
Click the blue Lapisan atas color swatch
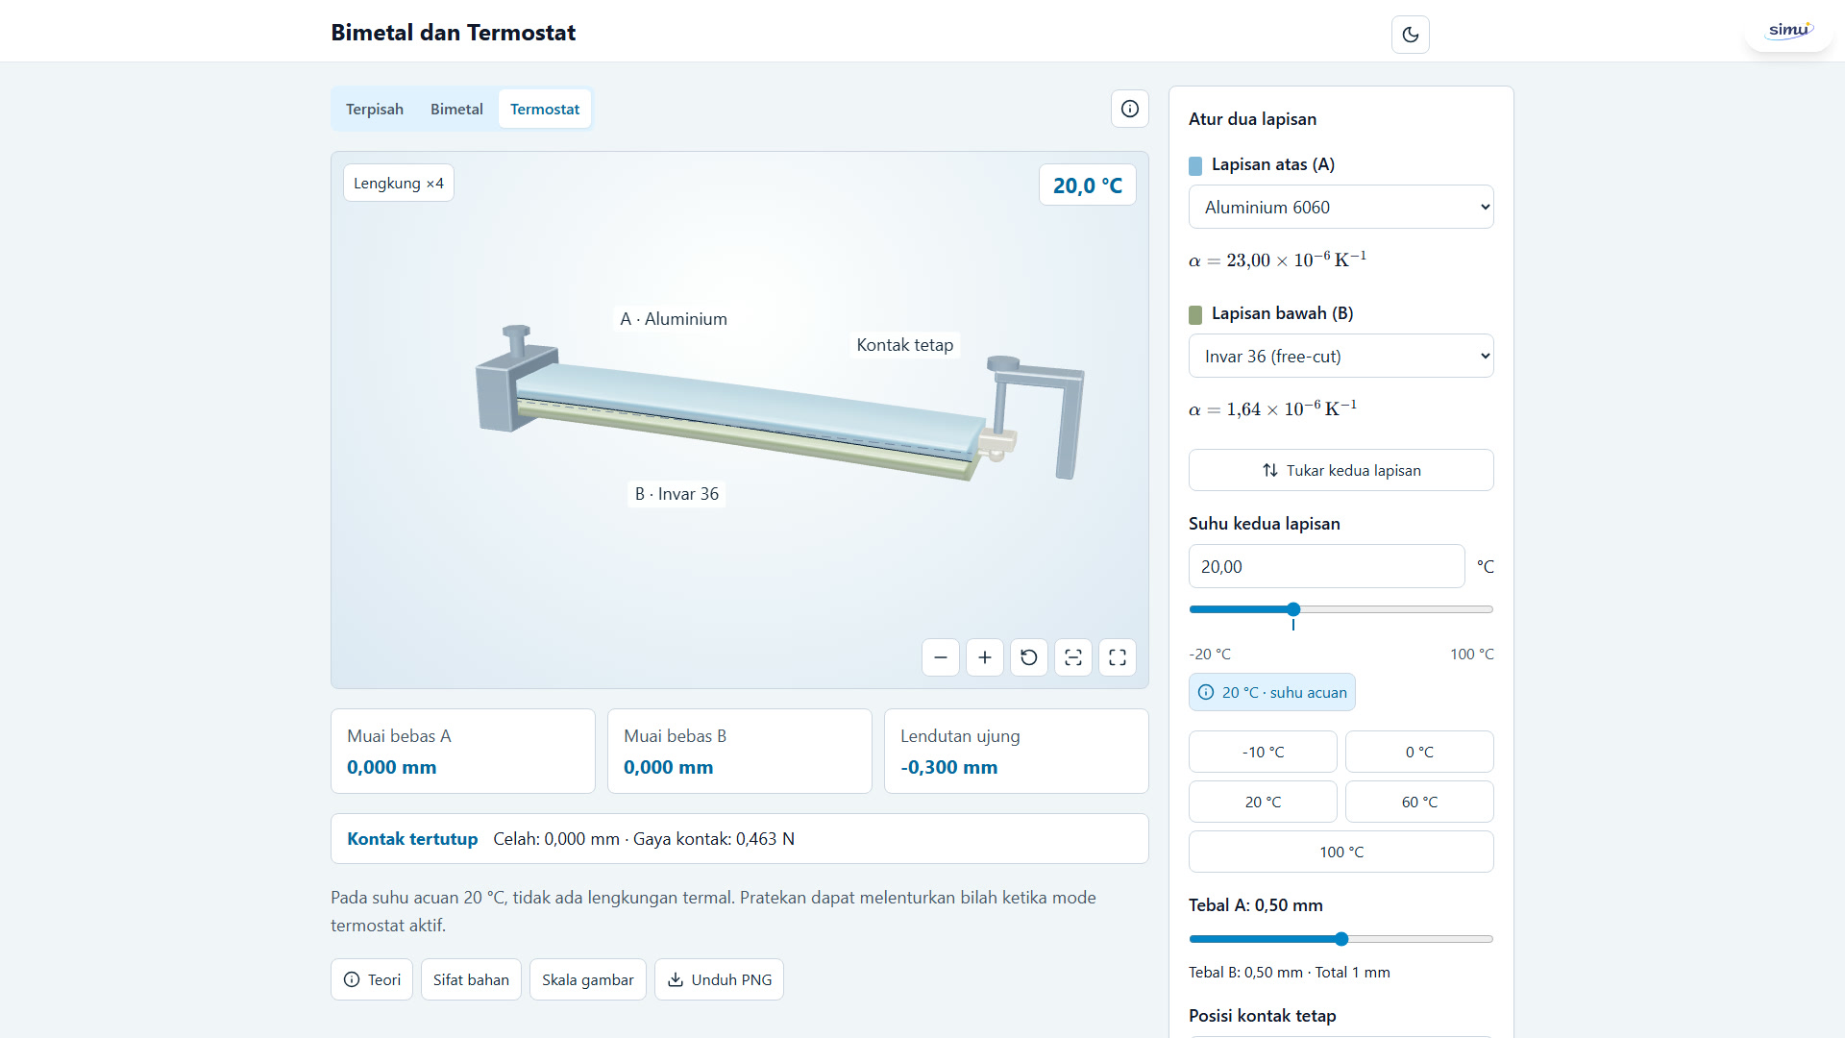tap(1195, 165)
